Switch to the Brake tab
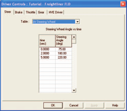127x111 pixels. click(19, 12)
